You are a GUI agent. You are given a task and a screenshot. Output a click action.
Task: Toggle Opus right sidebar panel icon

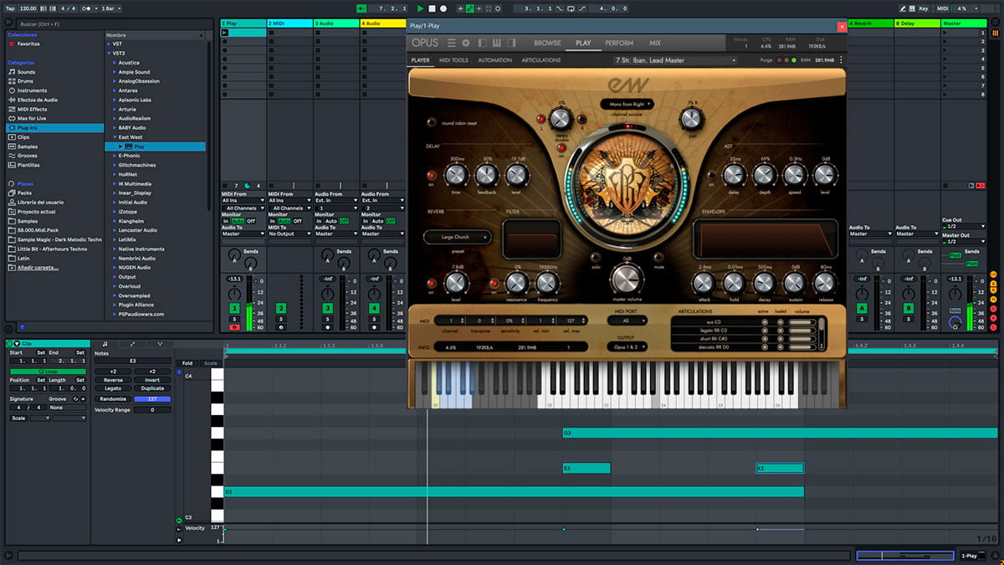tap(510, 43)
